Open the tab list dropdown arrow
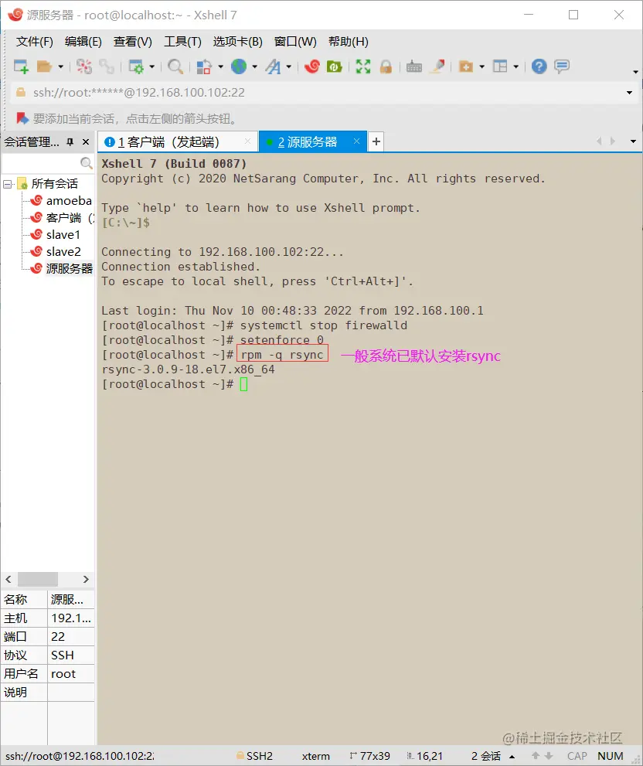The height and width of the screenshot is (766, 643). point(633,141)
